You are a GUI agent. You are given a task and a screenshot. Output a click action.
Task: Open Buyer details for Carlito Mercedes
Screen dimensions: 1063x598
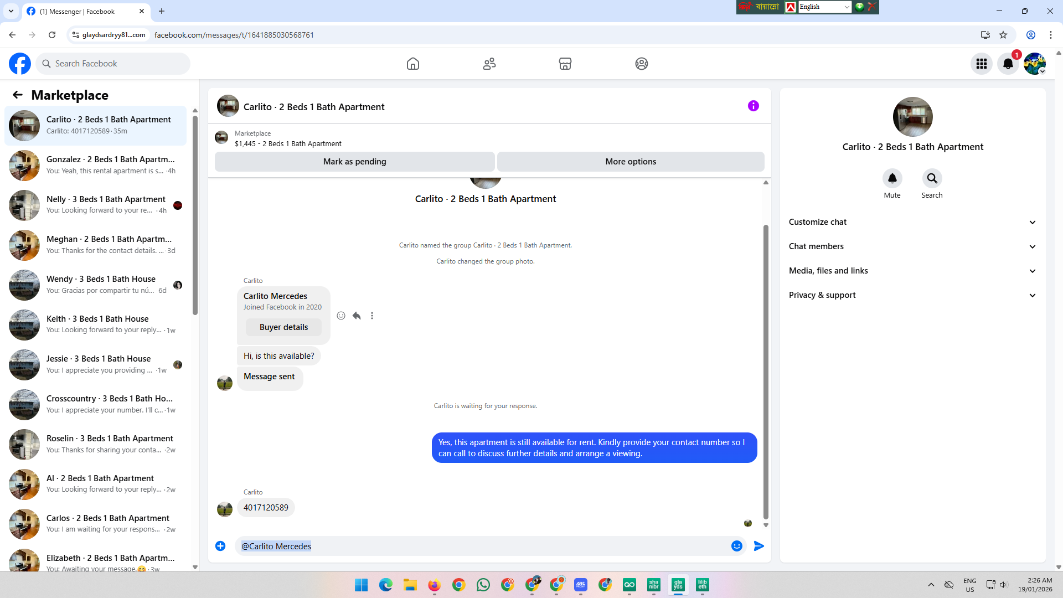coord(283,327)
